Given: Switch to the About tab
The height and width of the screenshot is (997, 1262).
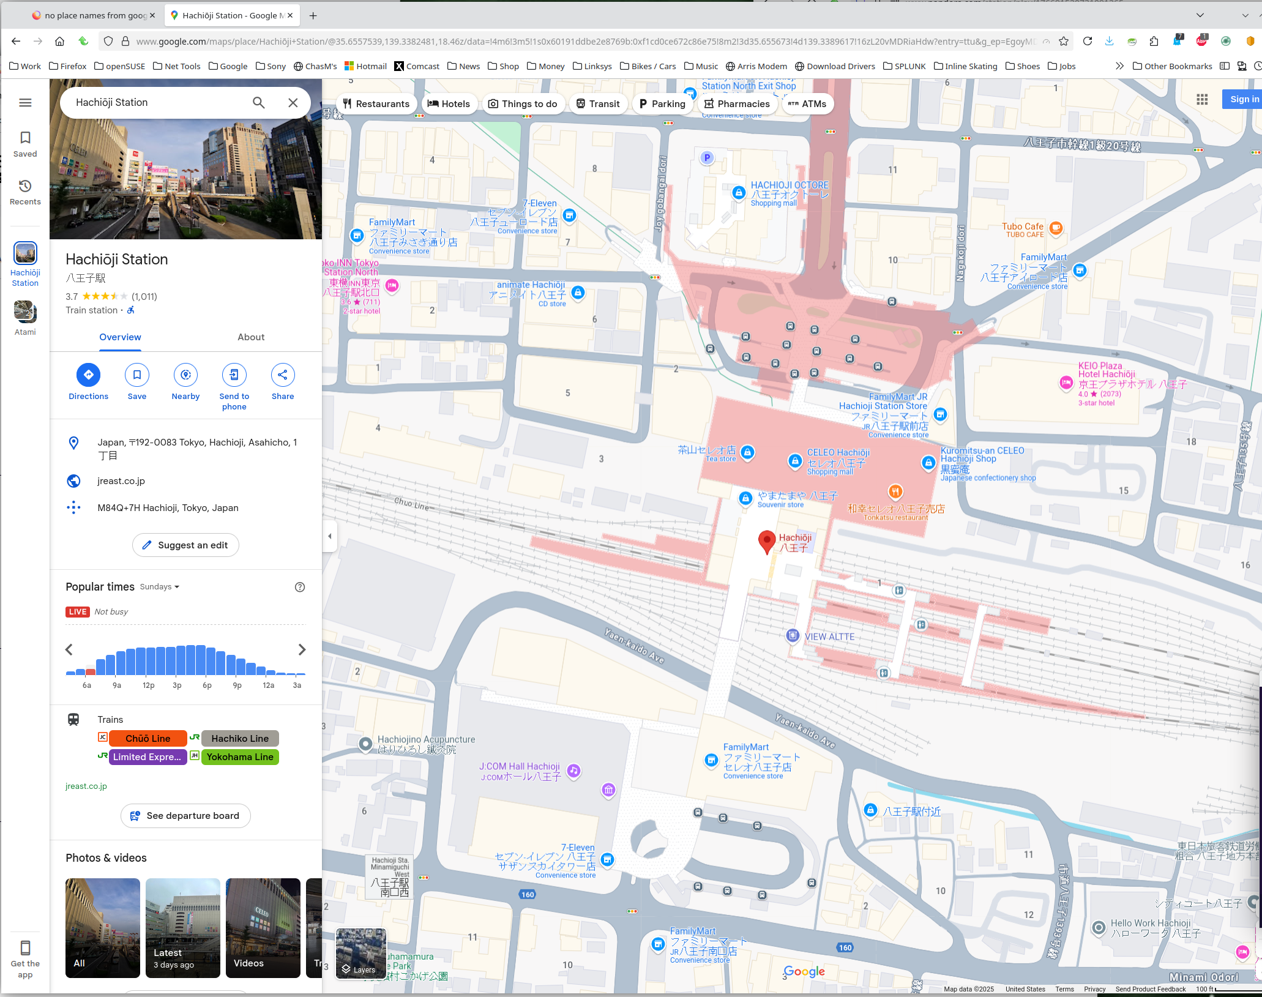Looking at the screenshot, I should [x=251, y=337].
